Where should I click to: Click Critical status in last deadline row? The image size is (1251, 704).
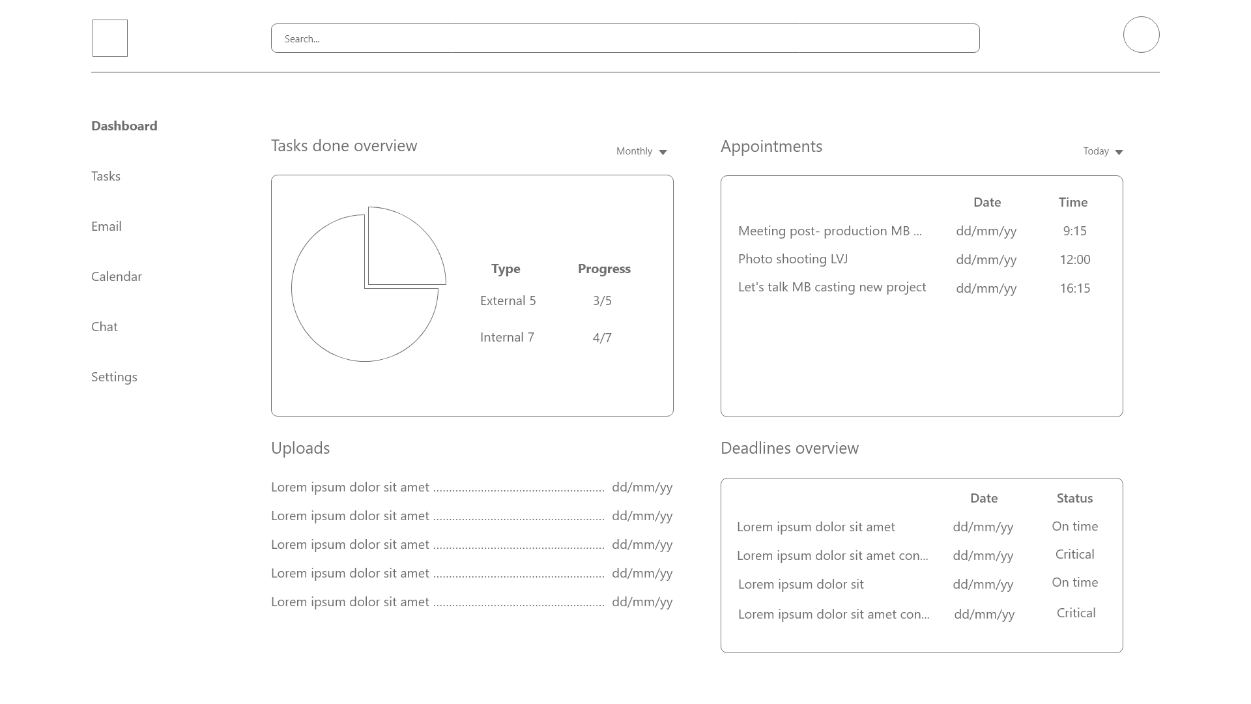click(1076, 613)
